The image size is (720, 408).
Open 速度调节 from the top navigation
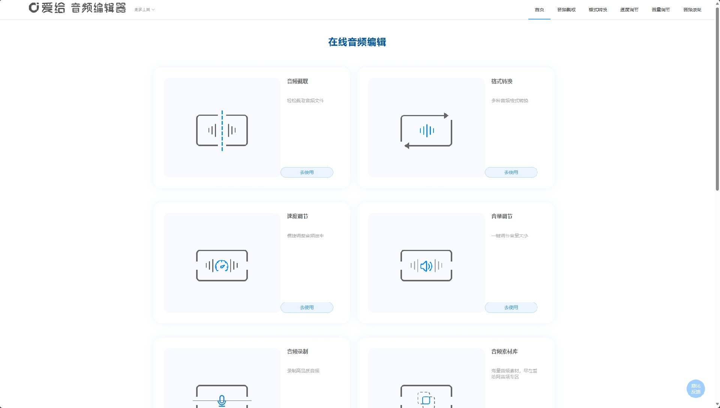pyautogui.click(x=629, y=9)
